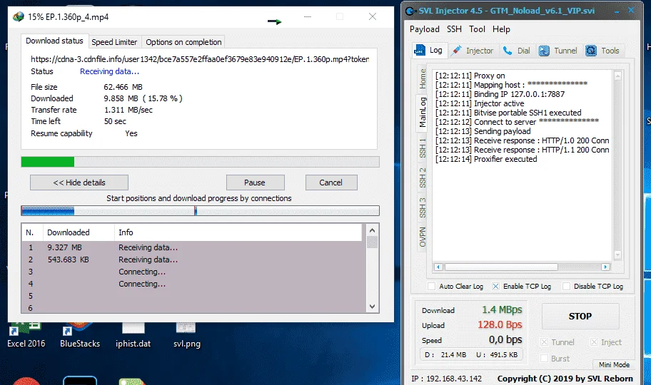Cancel the download
Image resolution: width=651 pixels, height=385 pixels.
click(x=331, y=183)
